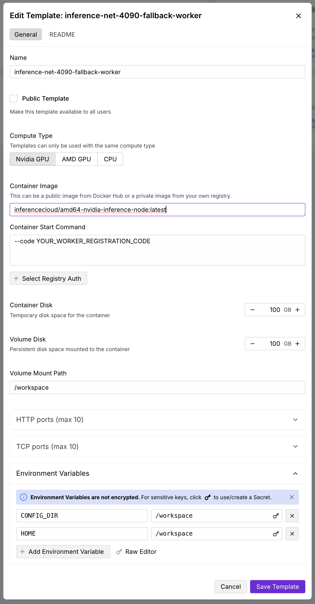Collapse the Environment Variables section
The width and height of the screenshot is (315, 604).
(x=157, y=474)
